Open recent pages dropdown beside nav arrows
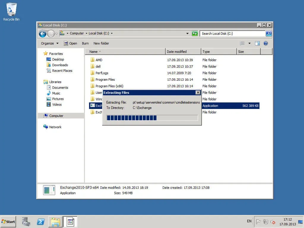The image size is (304, 228). coord(56,34)
